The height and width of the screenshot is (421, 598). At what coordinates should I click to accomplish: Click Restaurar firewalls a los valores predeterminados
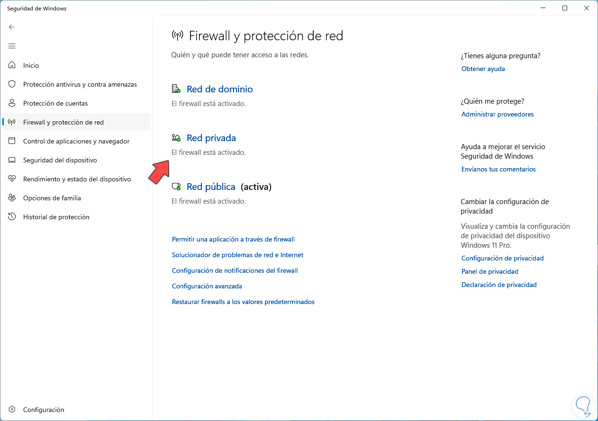243,302
